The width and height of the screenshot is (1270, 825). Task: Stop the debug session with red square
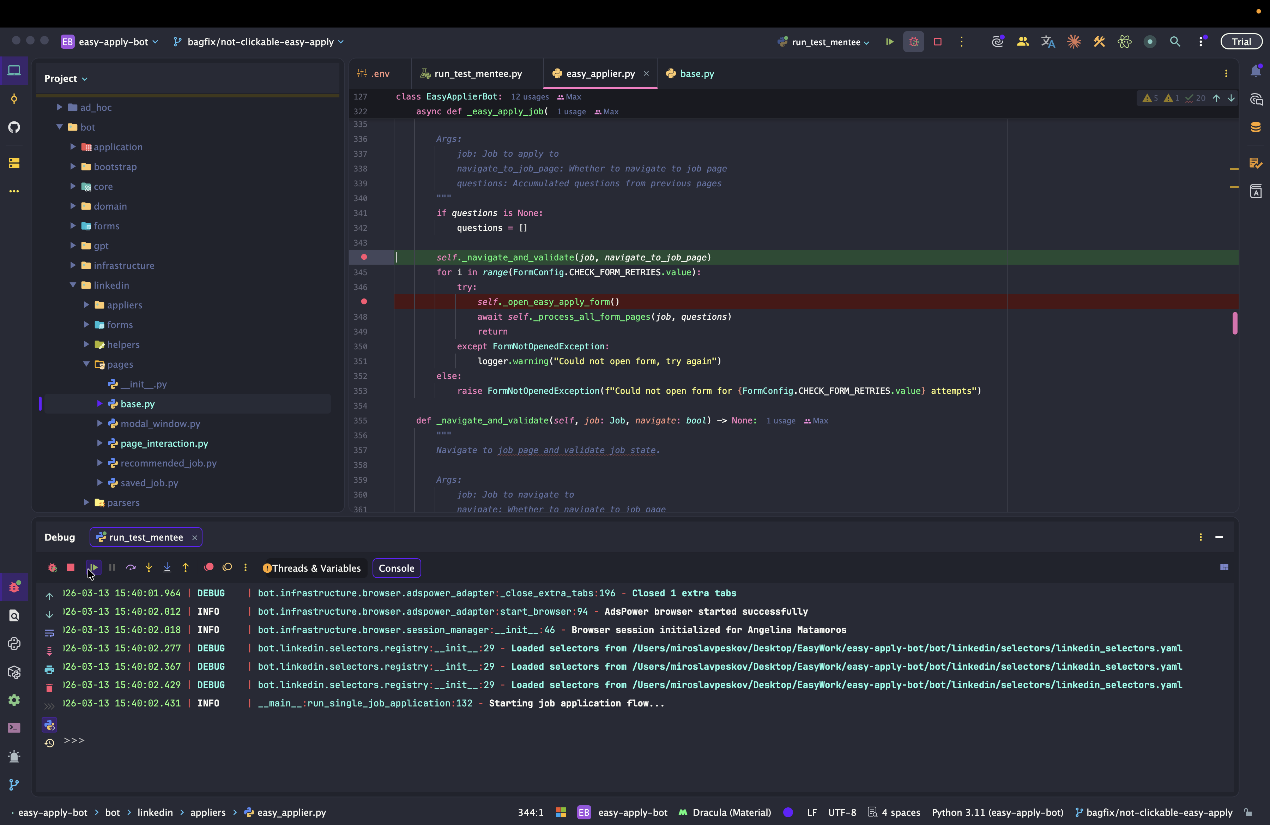coord(71,567)
